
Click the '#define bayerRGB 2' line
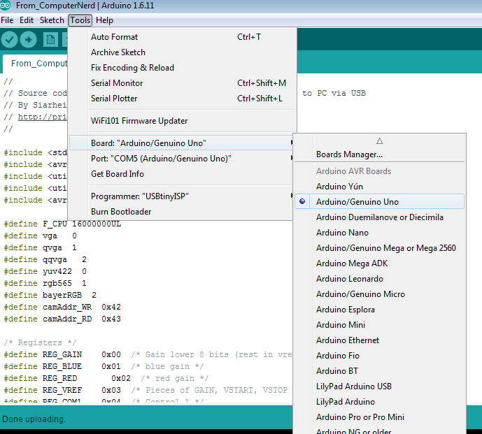pyautogui.click(x=50, y=295)
